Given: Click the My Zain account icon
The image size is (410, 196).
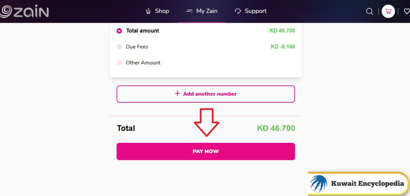Looking at the screenshot, I should pyautogui.click(x=189, y=11).
